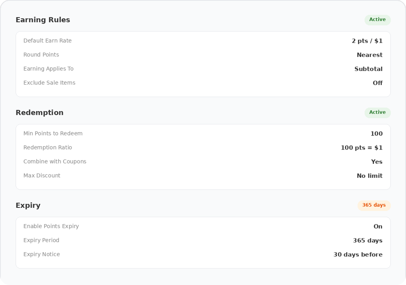Edit the Min Points to Redeem value
This screenshot has height=285, width=406.
(376, 134)
